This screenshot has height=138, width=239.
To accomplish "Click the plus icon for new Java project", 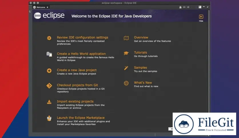I will pyautogui.click(x=49, y=70).
